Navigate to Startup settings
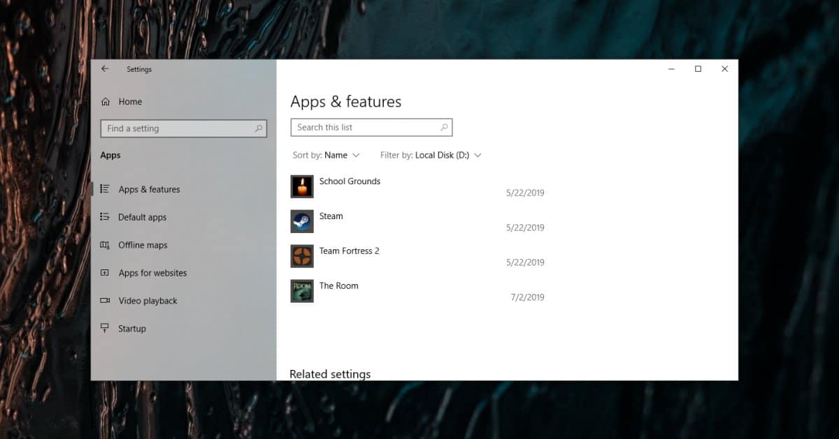 [x=131, y=329]
